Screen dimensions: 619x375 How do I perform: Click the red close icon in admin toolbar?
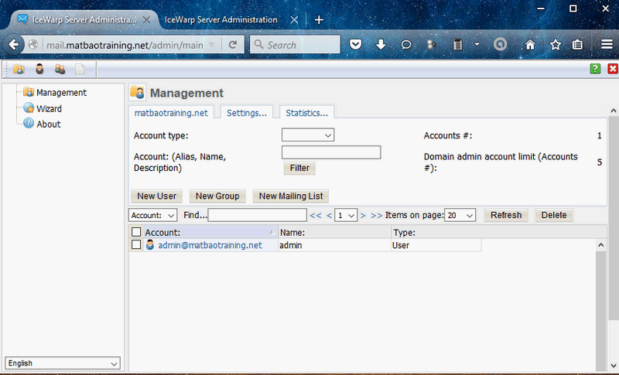click(613, 69)
